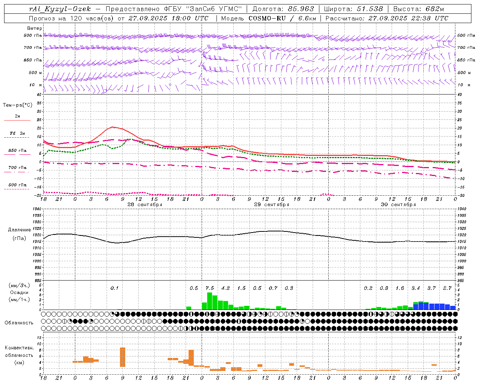Click the latitude value 51.538

point(370,9)
